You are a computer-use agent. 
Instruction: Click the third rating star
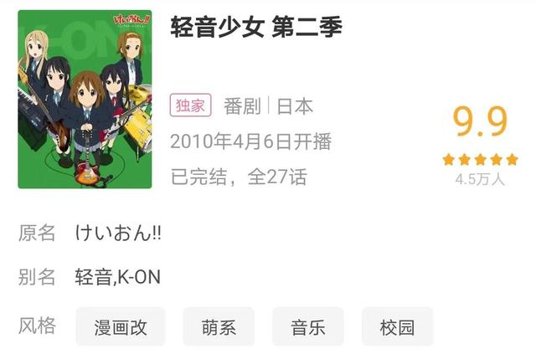[x=480, y=160]
